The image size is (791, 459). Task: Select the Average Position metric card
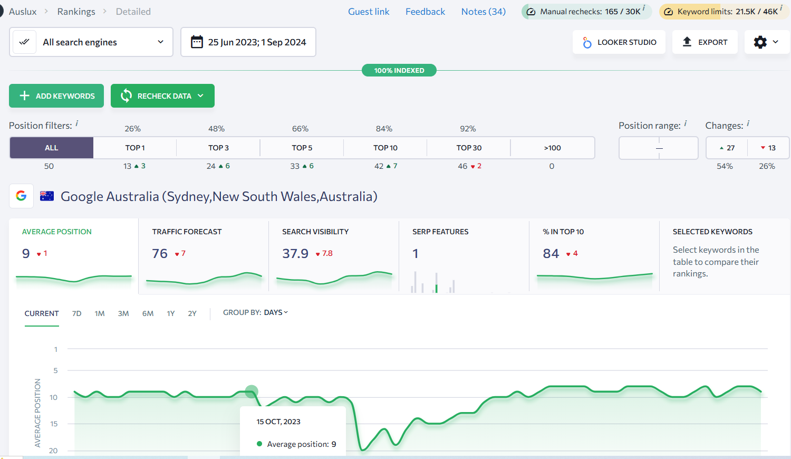(73, 255)
